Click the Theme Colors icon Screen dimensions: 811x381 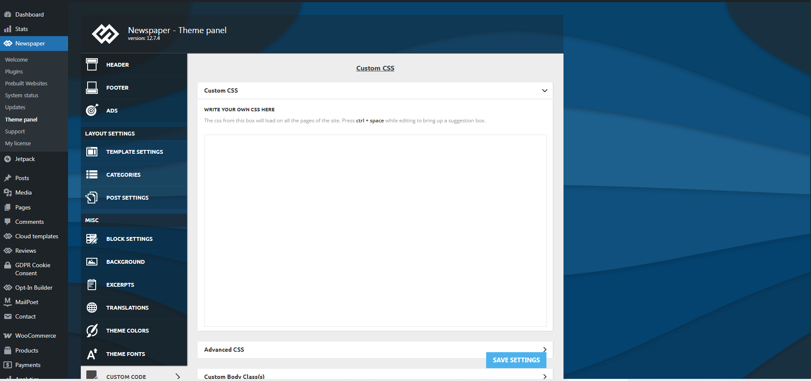pos(92,330)
